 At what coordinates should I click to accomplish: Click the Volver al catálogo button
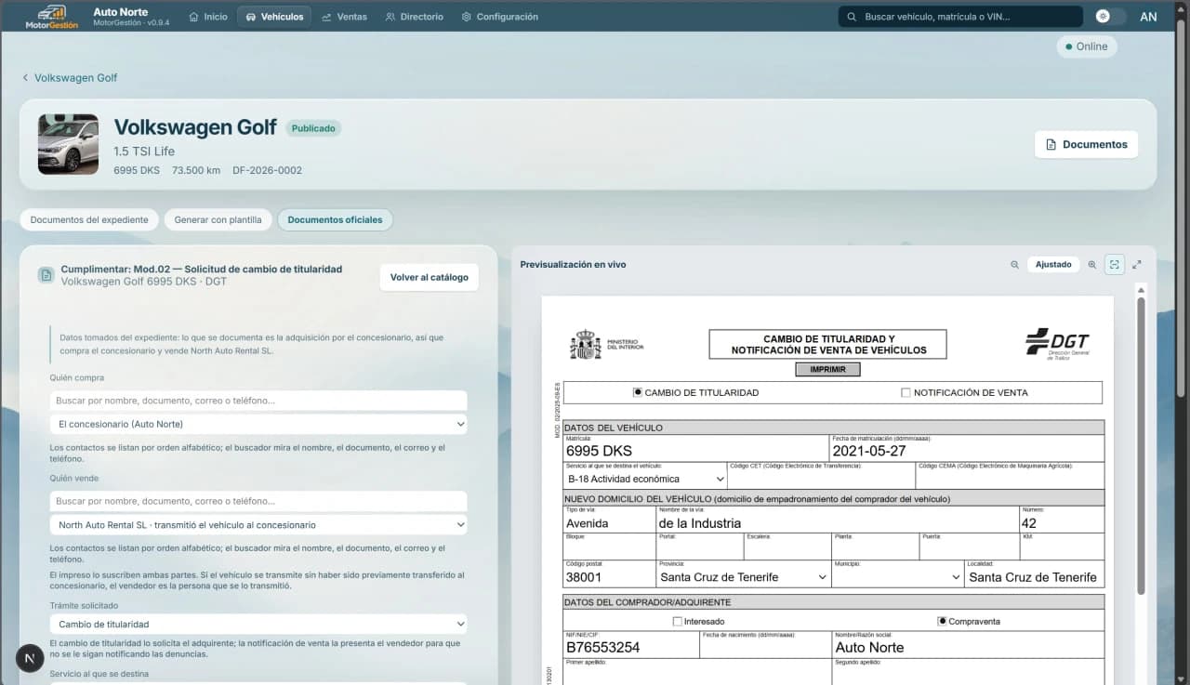point(430,277)
